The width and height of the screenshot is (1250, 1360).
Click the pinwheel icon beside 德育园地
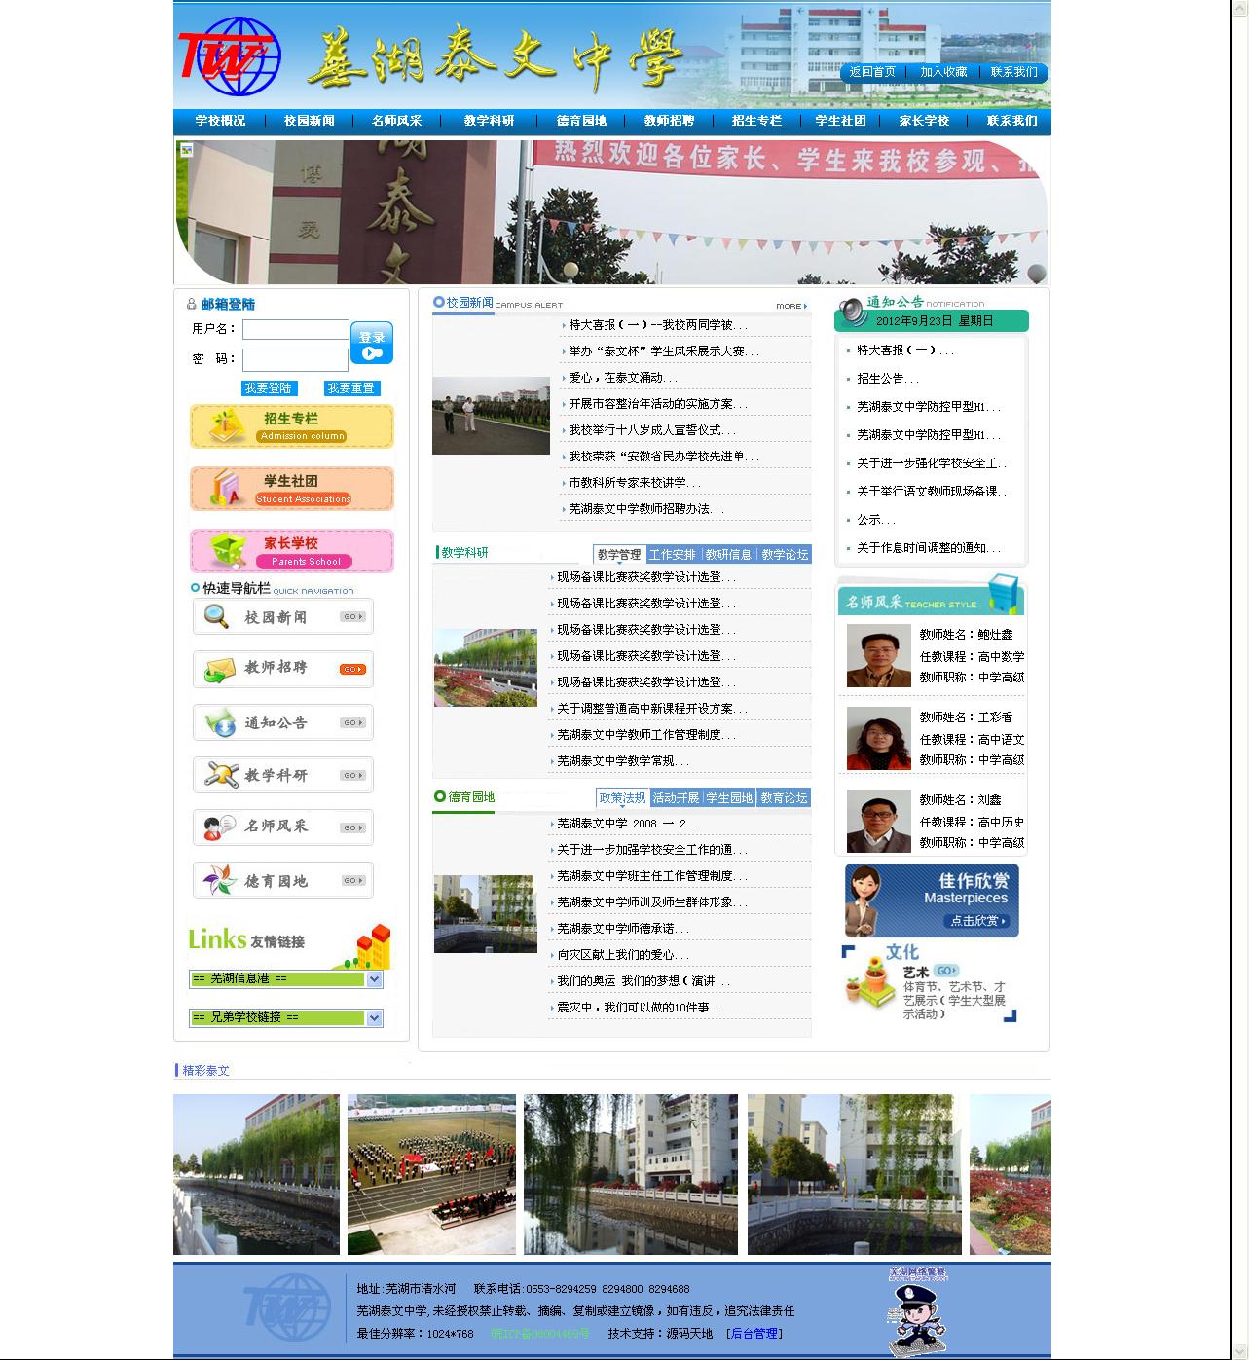tap(219, 880)
